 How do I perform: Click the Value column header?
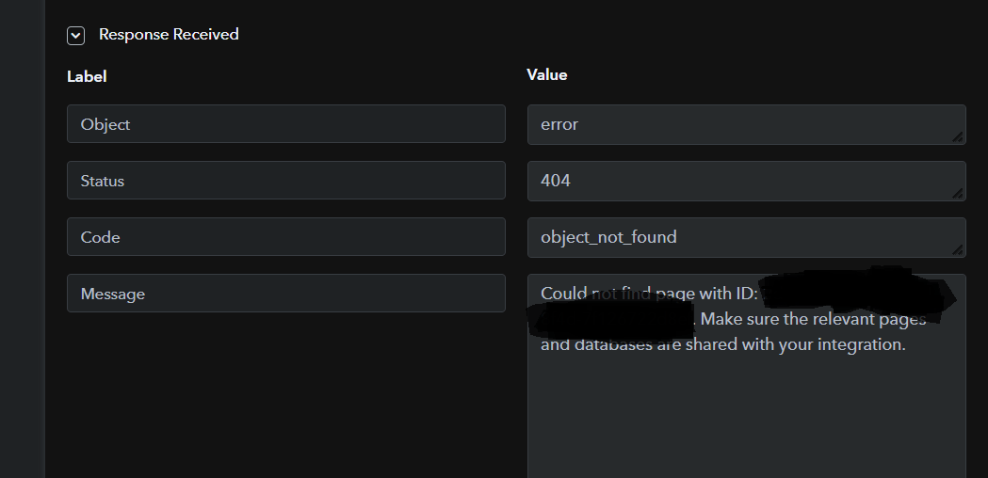(x=547, y=74)
